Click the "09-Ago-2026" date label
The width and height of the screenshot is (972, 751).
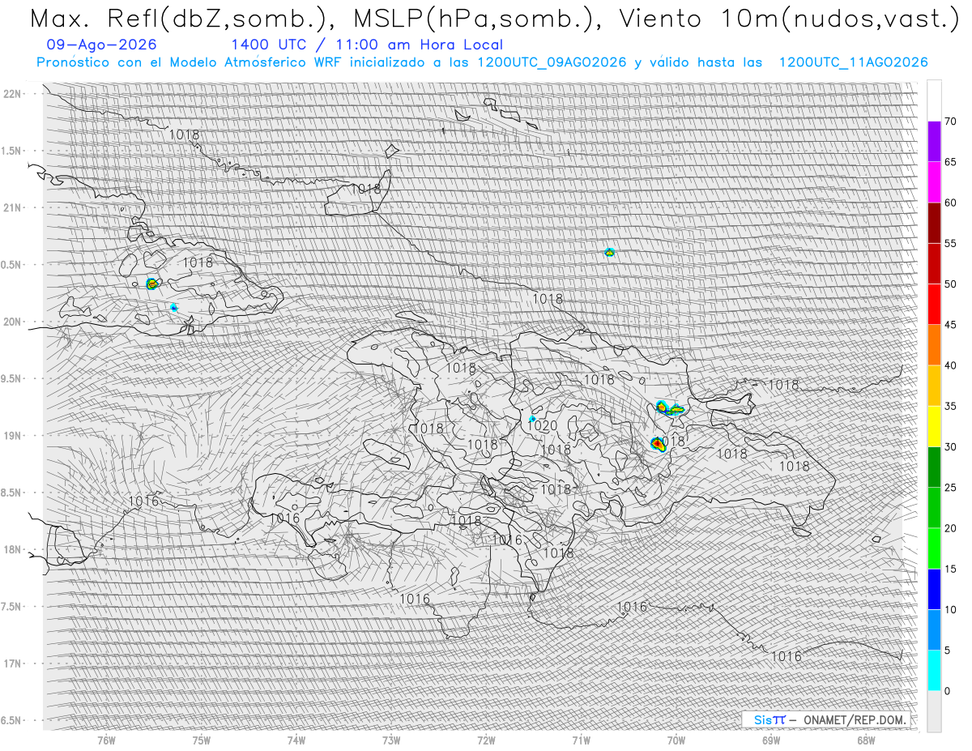click(102, 45)
